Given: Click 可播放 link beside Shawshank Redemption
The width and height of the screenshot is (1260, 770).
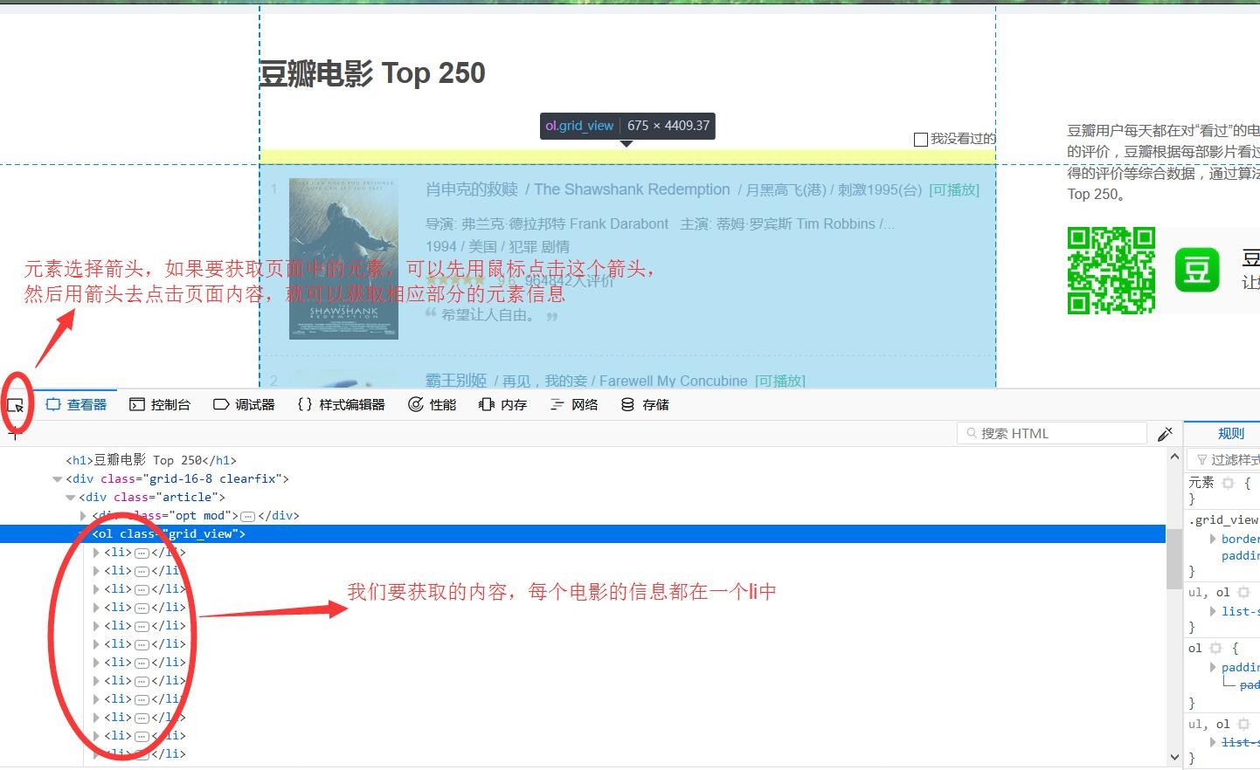Looking at the screenshot, I should [x=954, y=190].
